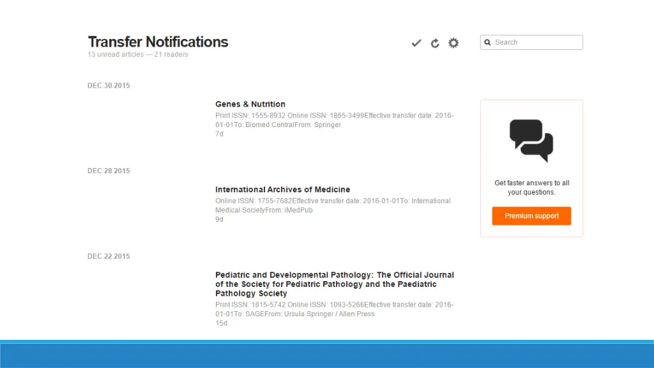Open International Archives of Medicine article
The height and width of the screenshot is (368, 654).
click(283, 189)
